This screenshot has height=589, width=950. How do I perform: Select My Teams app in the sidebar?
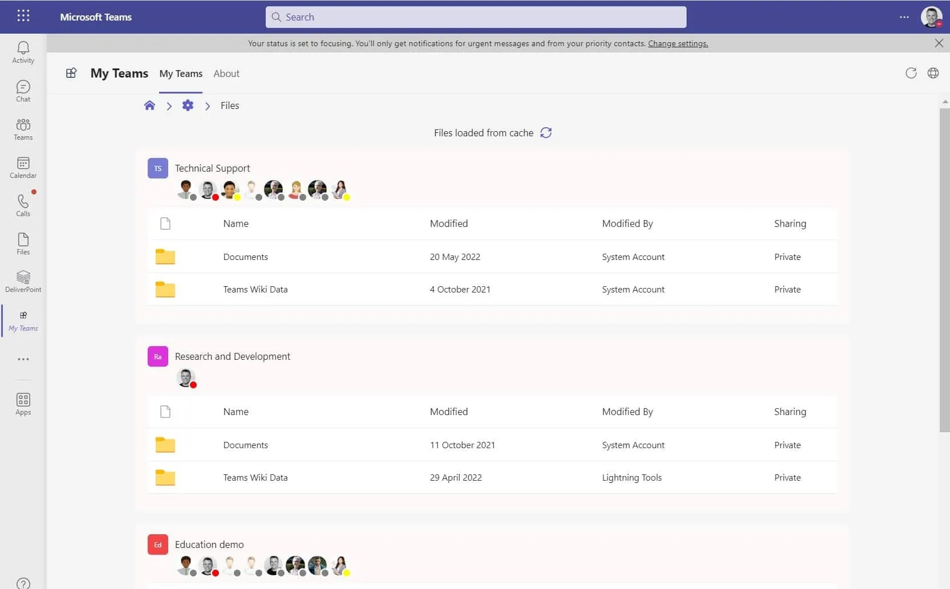pyautogui.click(x=23, y=322)
